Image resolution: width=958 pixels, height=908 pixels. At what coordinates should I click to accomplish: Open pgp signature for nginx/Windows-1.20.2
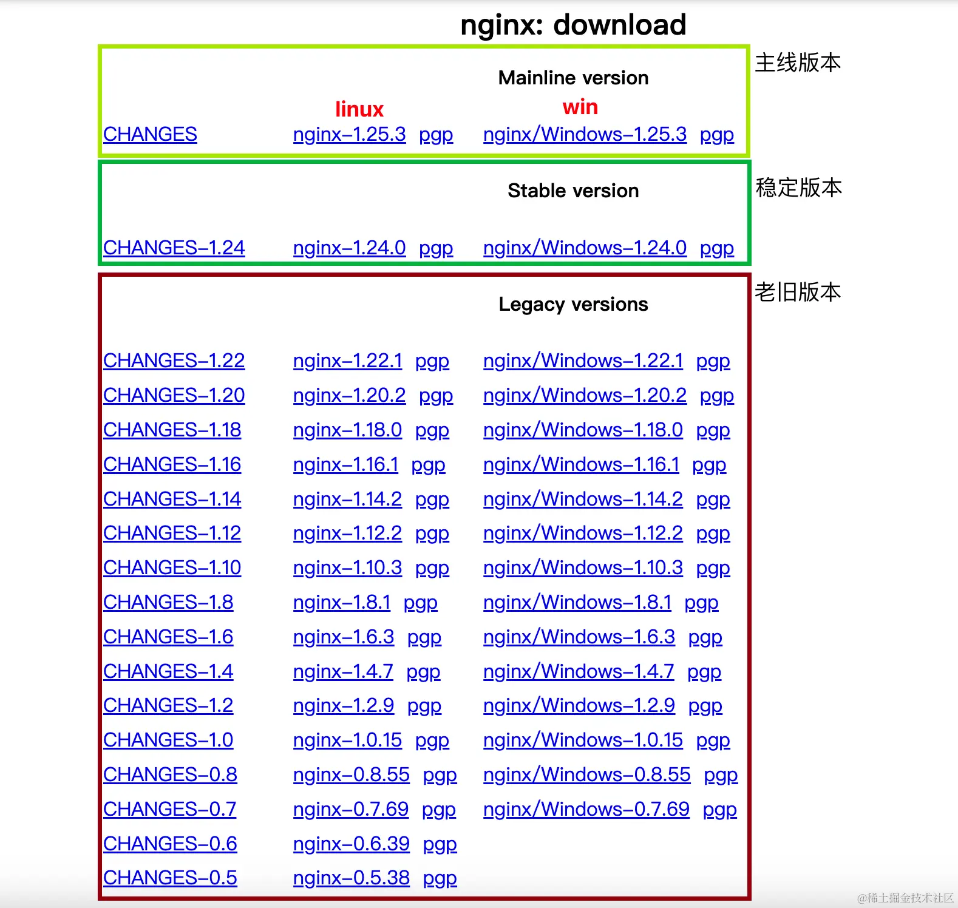[717, 396]
